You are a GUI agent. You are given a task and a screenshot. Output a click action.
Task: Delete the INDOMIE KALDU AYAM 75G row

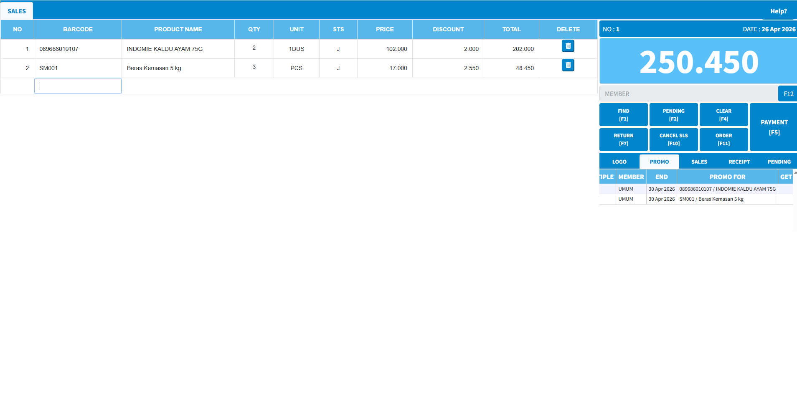tap(568, 46)
